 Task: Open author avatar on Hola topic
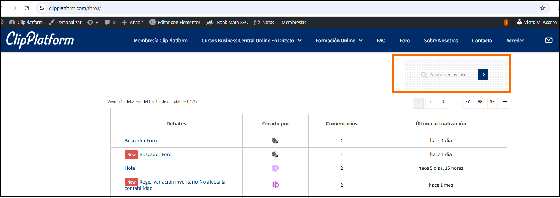pos(275,168)
